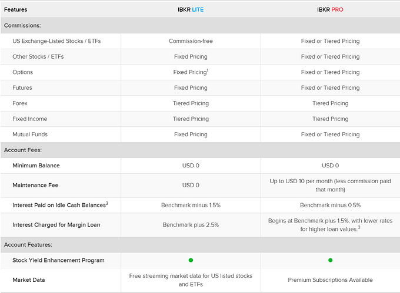This screenshot has width=400, height=293.
Task: Select Free streaming market data cell
Action: [x=191, y=280]
